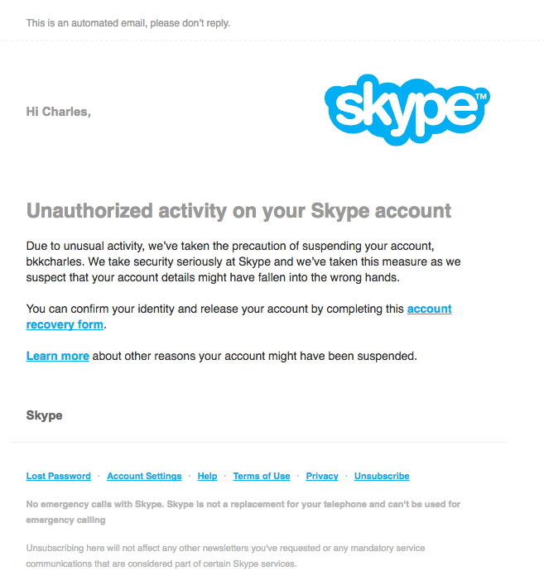Click the "Hi Charles," greeting
The height and width of the screenshot is (585, 544).
tap(58, 112)
